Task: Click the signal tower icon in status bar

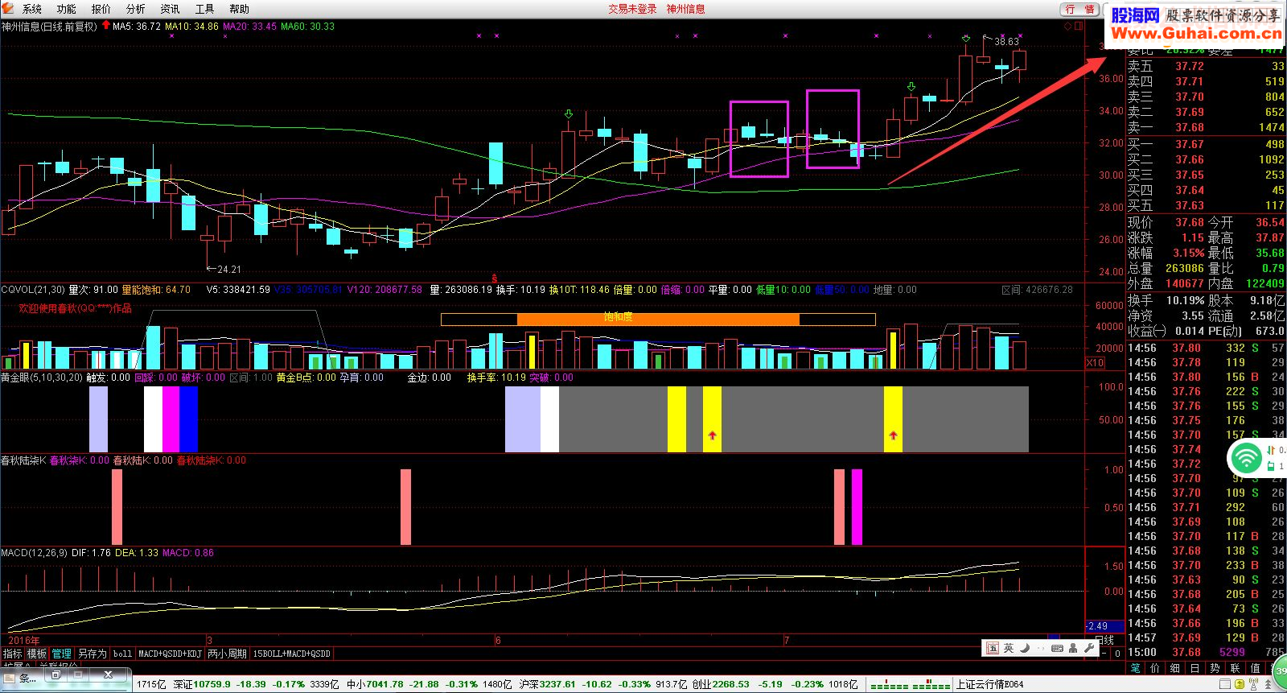Action: pyautogui.click(x=1254, y=684)
